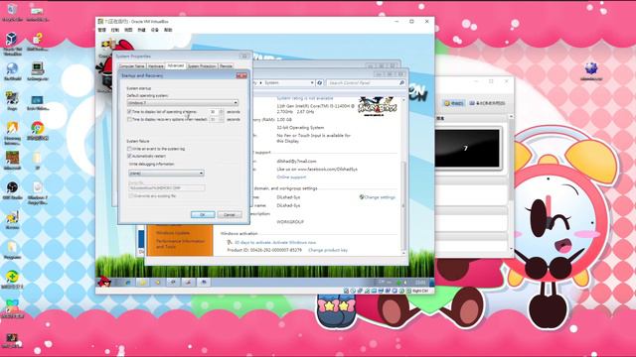
Task: Open Internet Explorer from the guest taskbar
Action: click(x=127, y=282)
